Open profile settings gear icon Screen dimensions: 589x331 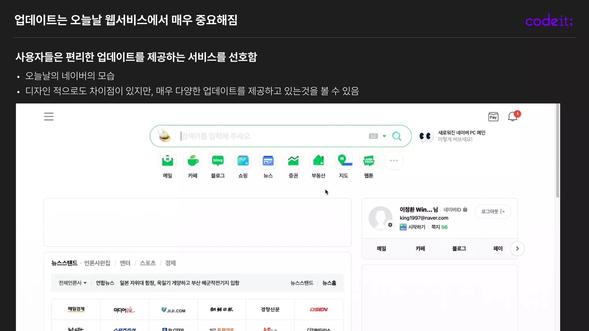click(390, 225)
